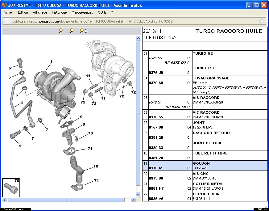Open the Fichier menu
The width and height of the screenshot is (269, 211).
(x=8, y=13)
